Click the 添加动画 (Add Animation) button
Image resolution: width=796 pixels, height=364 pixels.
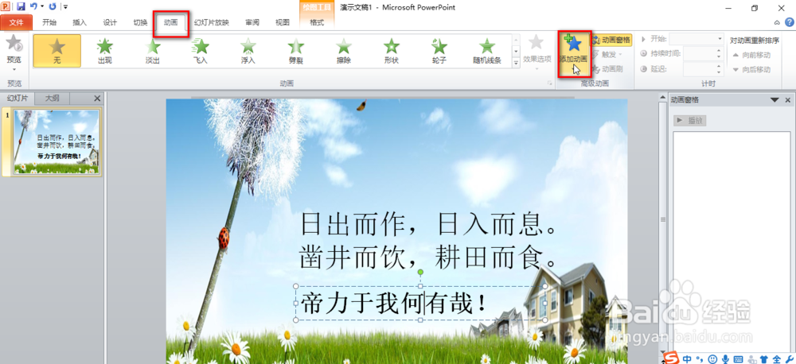(574, 52)
